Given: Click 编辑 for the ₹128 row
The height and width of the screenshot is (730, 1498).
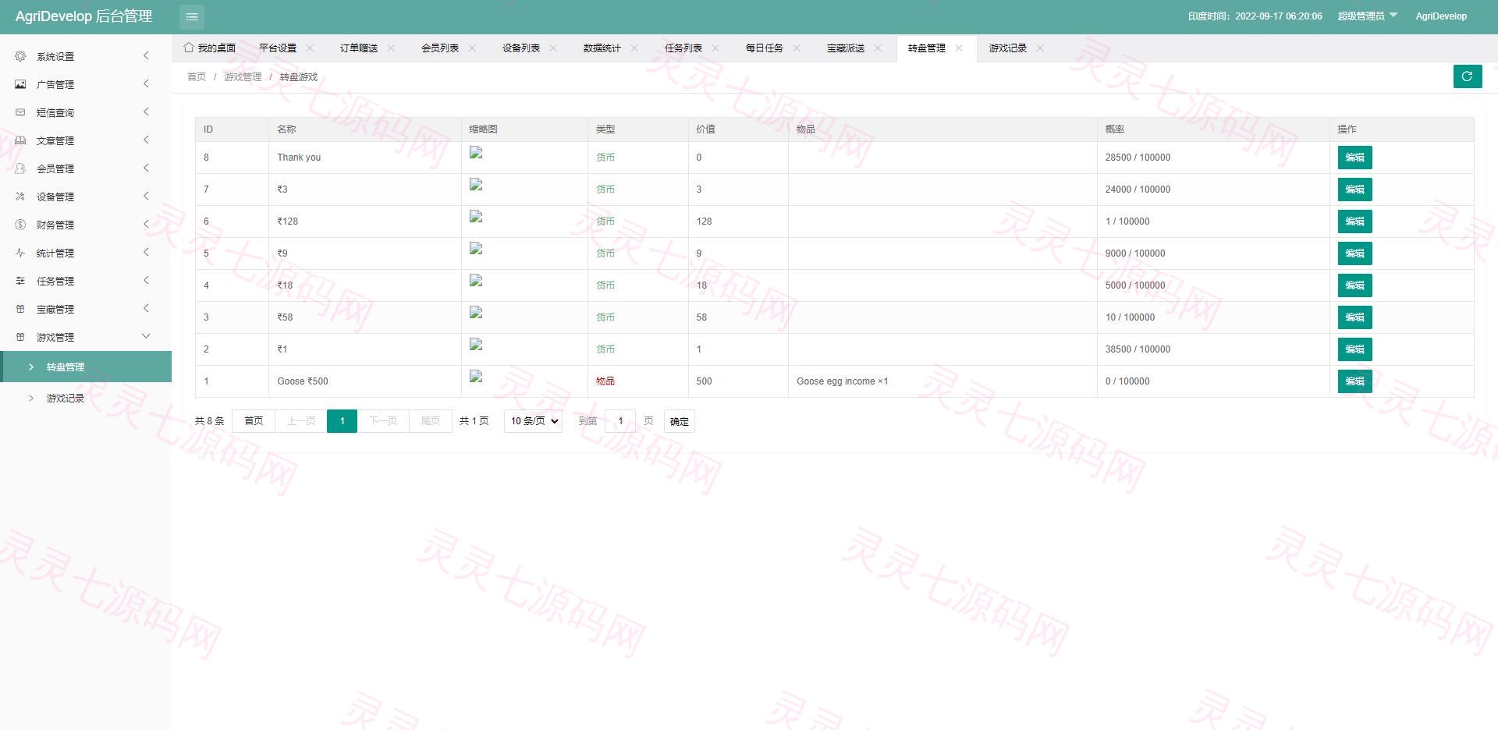Looking at the screenshot, I should [x=1354, y=221].
